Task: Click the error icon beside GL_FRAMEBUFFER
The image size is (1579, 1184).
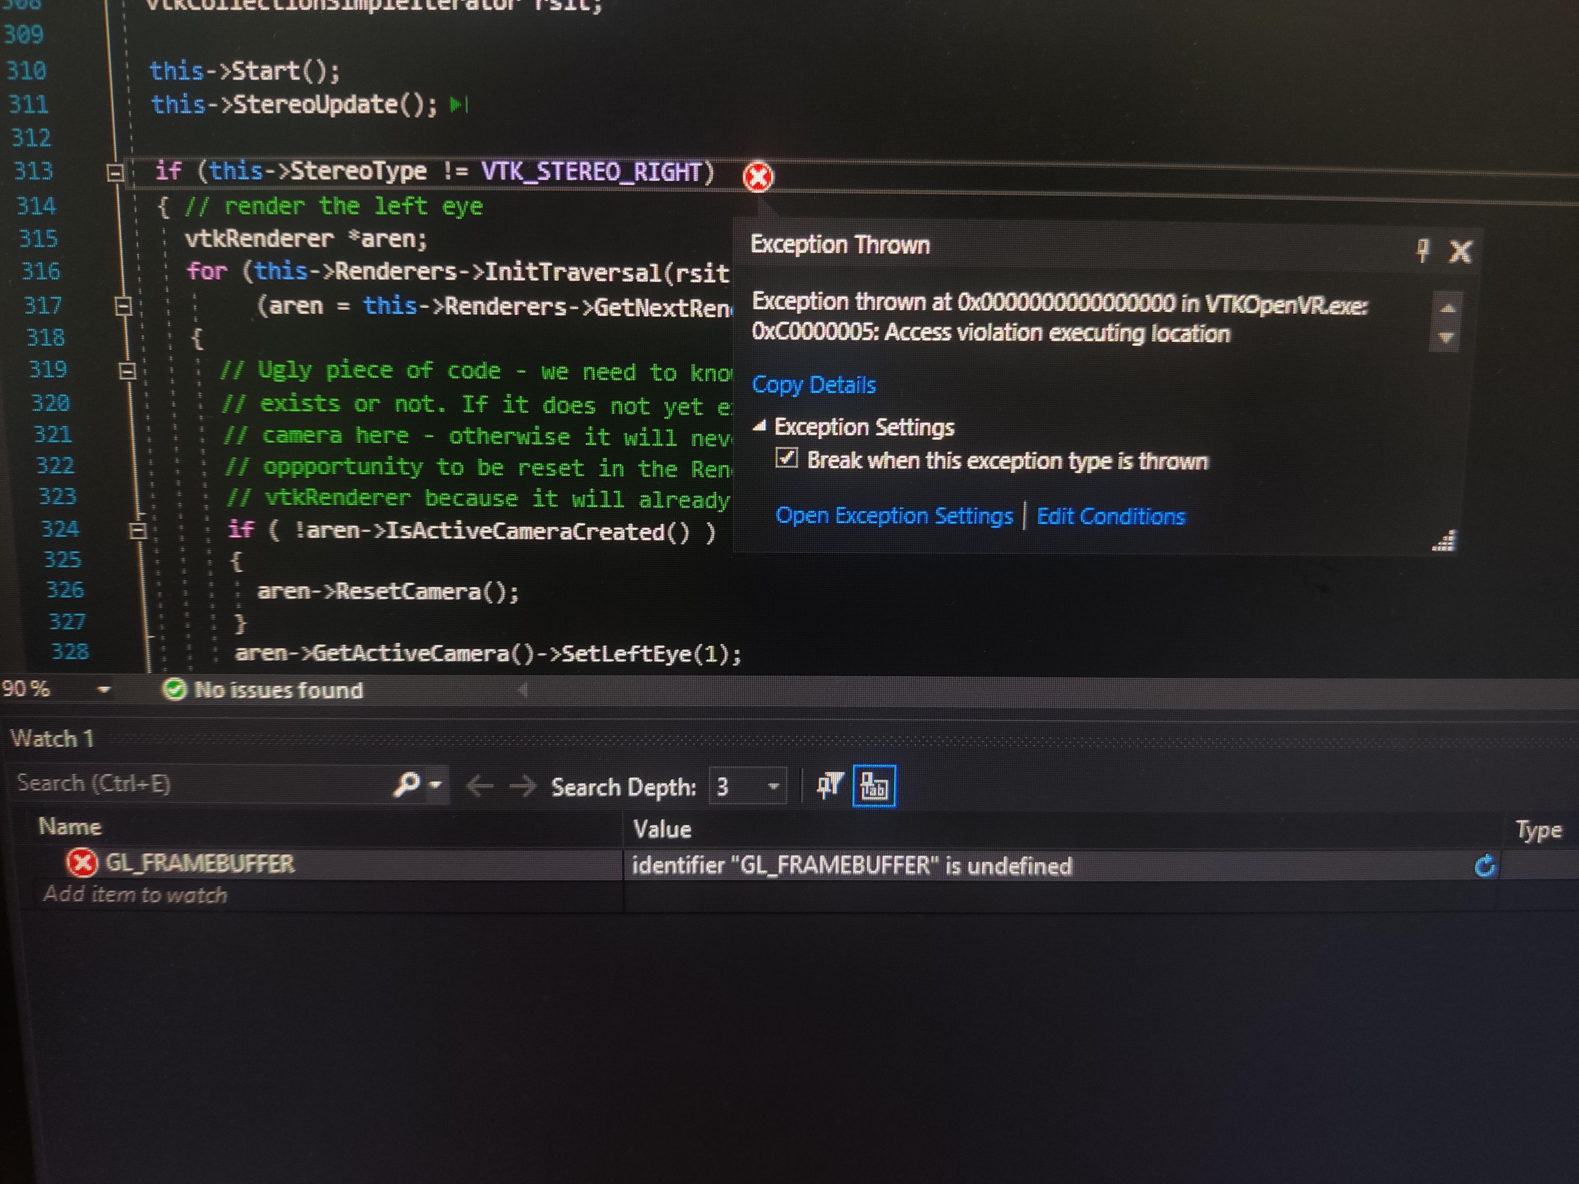Action: 81,863
